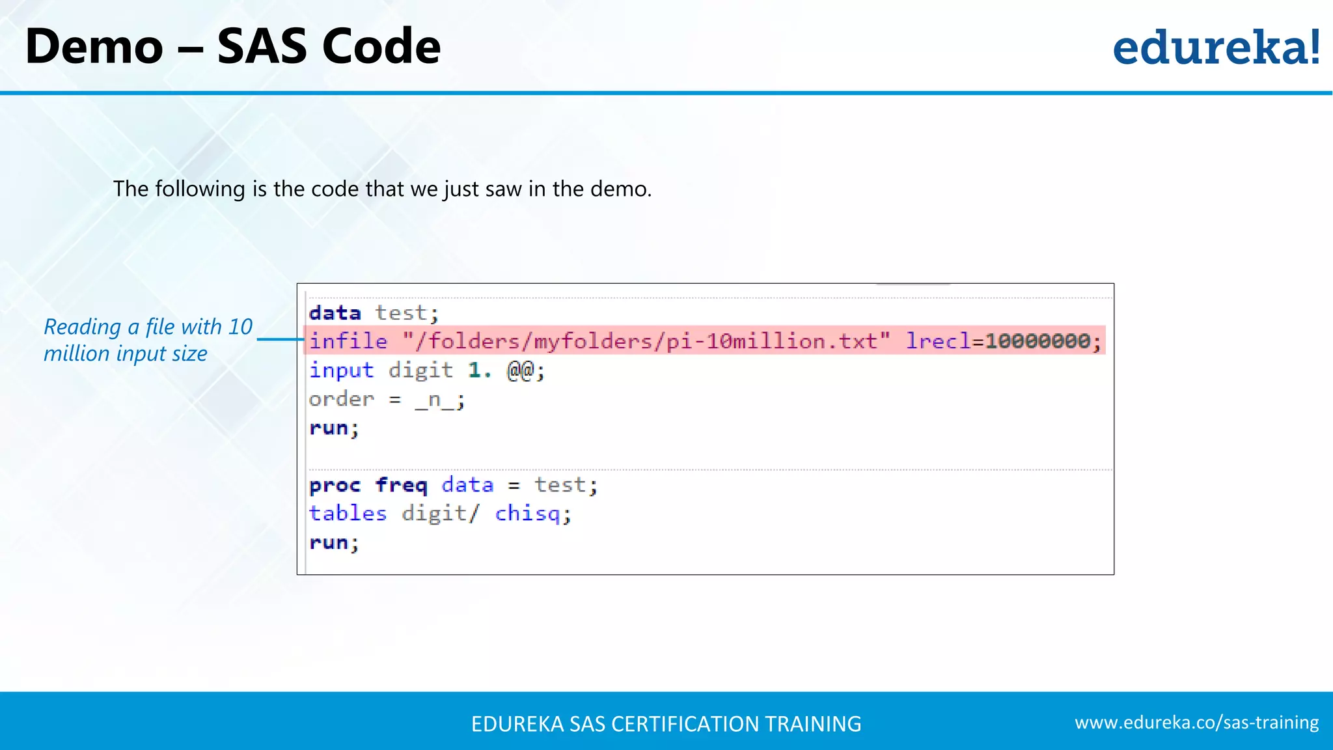Image resolution: width=1333 pixels, height=750 pixels.
Task: Click the highlighted infile code line
Action: [x=705, y=340]
